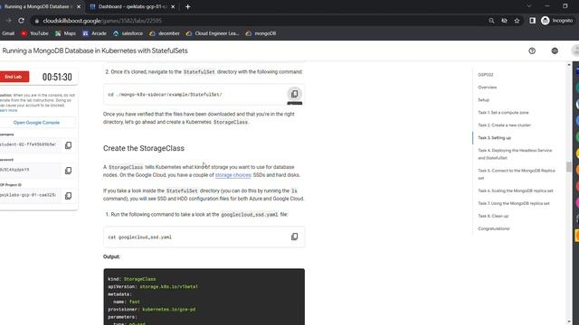Click the page vertical scrollbar thumb
579x325 pixels.
[x=569, y=167]
